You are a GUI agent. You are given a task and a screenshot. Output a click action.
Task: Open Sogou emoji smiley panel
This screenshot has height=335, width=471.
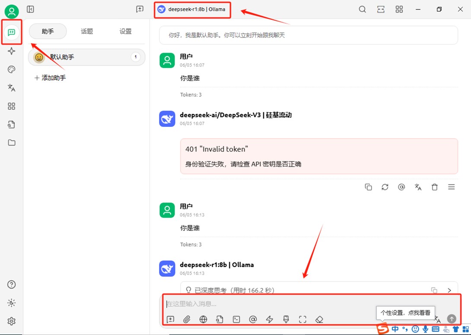coord(415,329)
